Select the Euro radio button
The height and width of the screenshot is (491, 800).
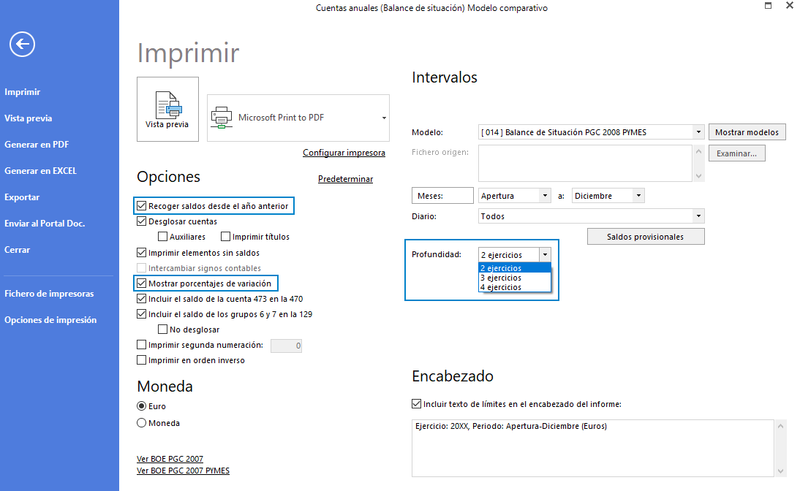142,406
